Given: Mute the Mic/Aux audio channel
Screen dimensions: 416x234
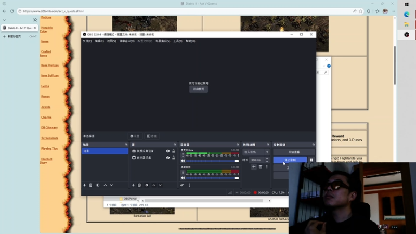Looking at the screenshot, I should 183,161.
